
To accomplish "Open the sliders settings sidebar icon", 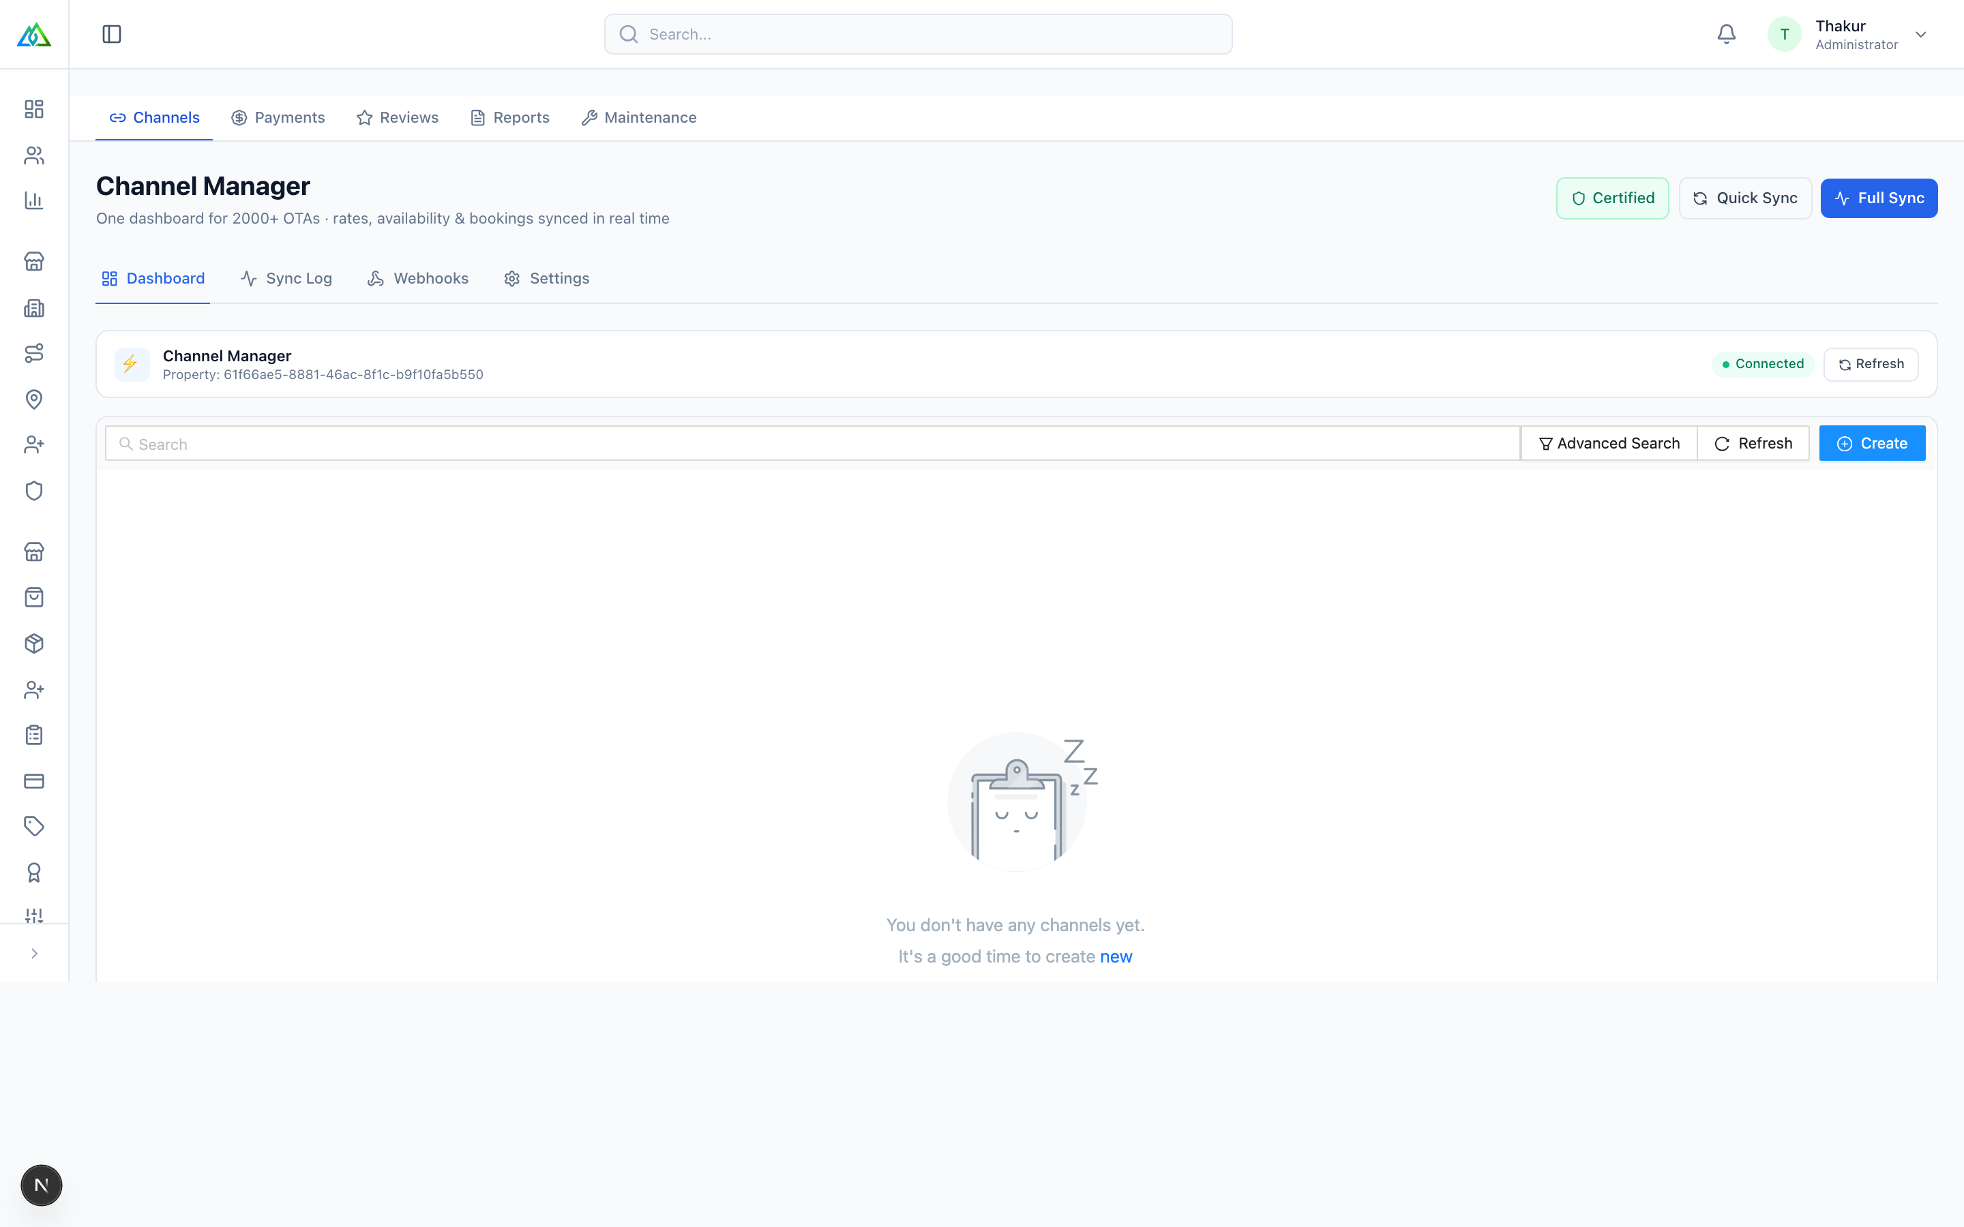I will tap(34, 915).
